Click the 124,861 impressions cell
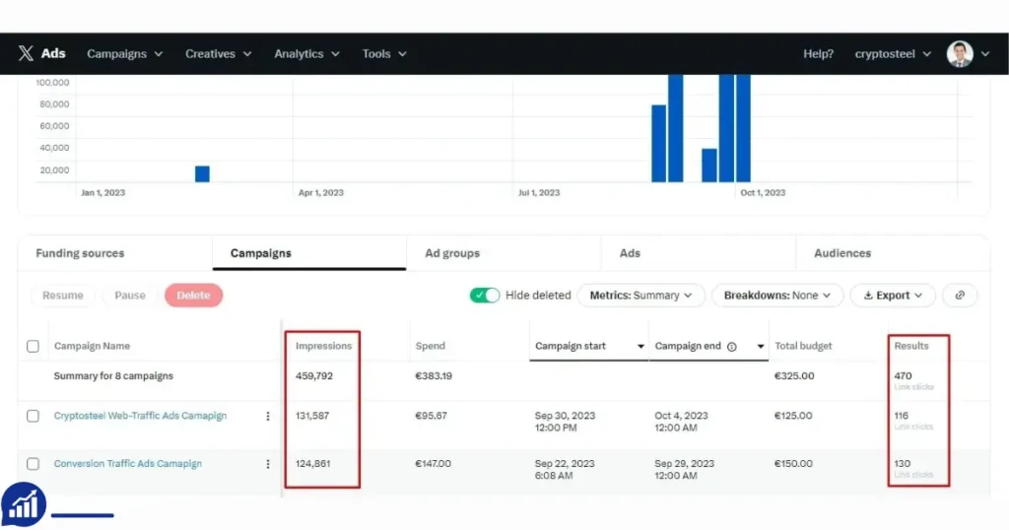The width and height of the screenshot is (1009, 530). click(x=312, y=464)
